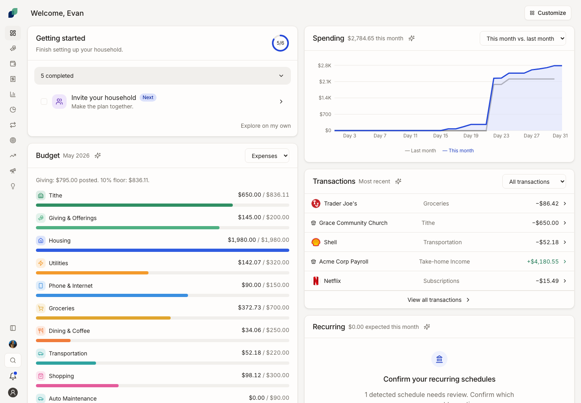The image size is (581, 403).
Task: Open the bar chart reports icon in sidebar
Action: 13,94
